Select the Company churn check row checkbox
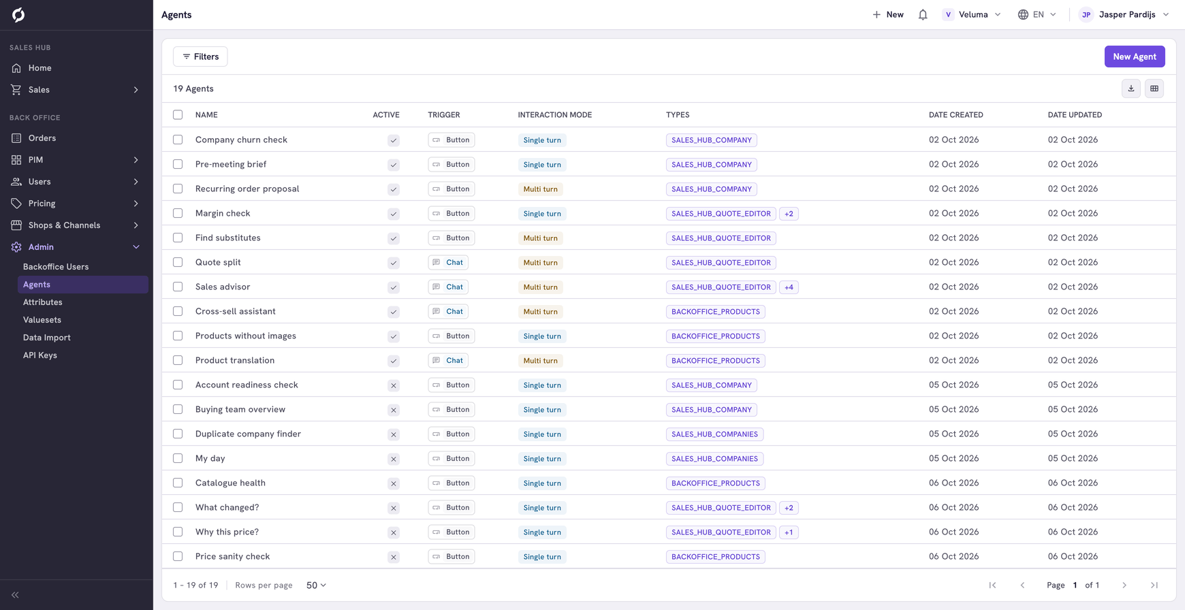The height and width of the screenshot is (610, 1185). coord(178,140)
